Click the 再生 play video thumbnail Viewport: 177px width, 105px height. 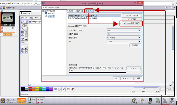point(8,18)
